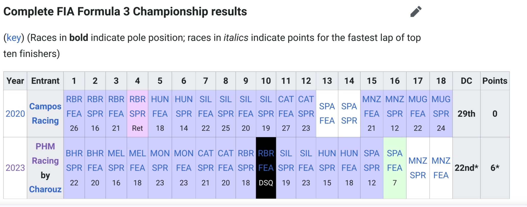Screen dimensions: 527x207
Task: Open the 2023 MEL round 3 link
Action: tap(116, 153)
